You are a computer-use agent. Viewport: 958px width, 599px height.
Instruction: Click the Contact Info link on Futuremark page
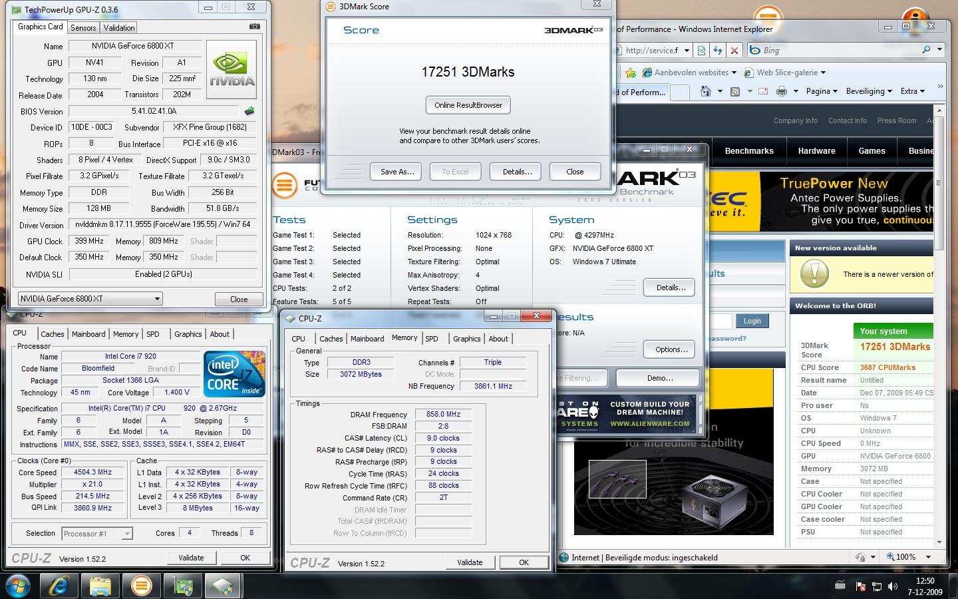(847, 120)
